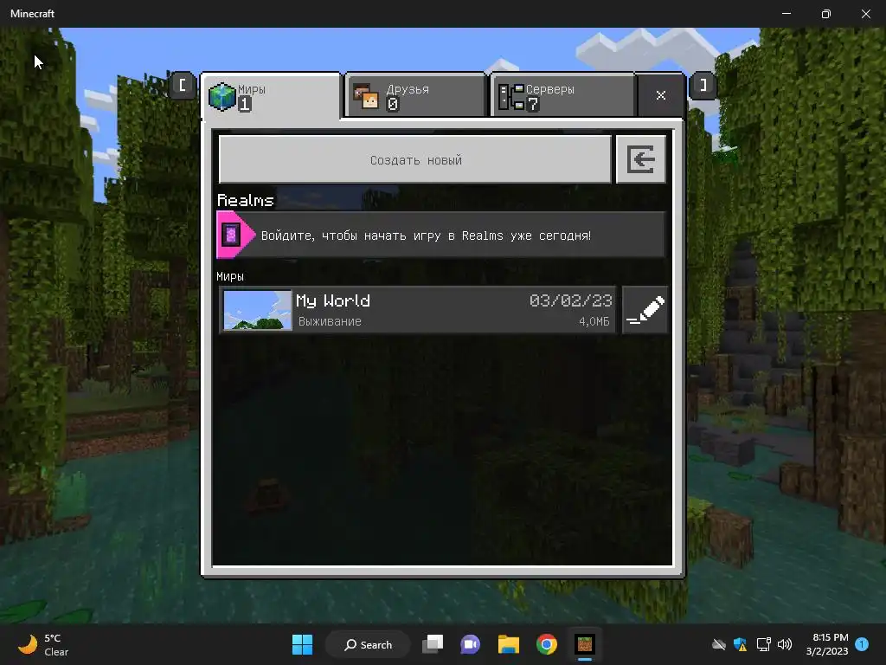Open File Explorer from taskbar
The height and width of the screenshot is (665, 886).
[x=509, y=644]
